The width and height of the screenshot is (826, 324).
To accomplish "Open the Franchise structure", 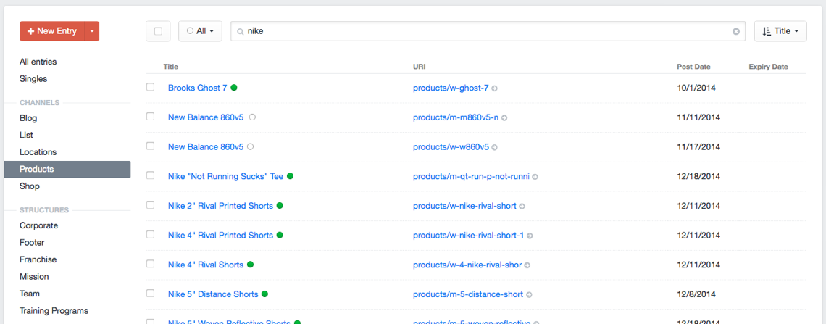I will pyautogui.click(x=38, y=259).
